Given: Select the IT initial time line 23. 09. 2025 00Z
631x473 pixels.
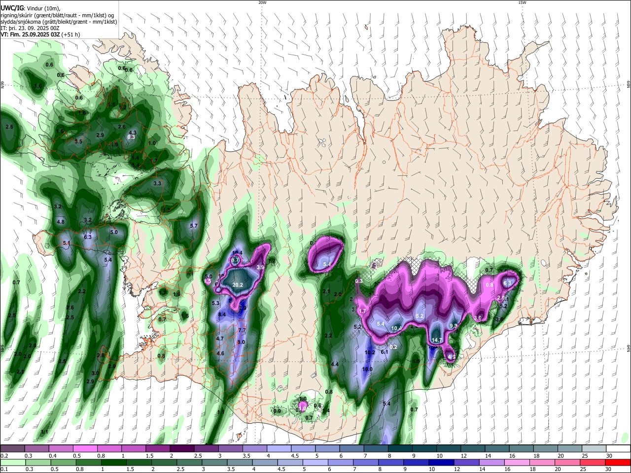Looking at the screenshot, I should 30,28.
